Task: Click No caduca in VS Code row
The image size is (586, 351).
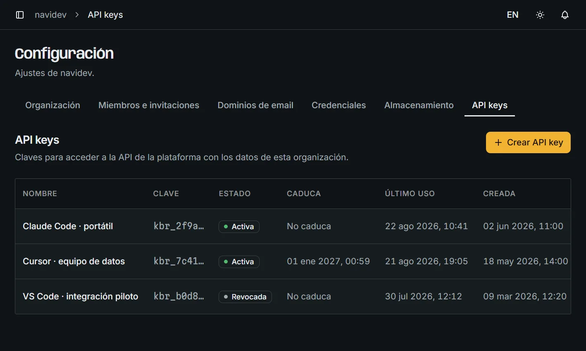Action: tap(309, 296)
